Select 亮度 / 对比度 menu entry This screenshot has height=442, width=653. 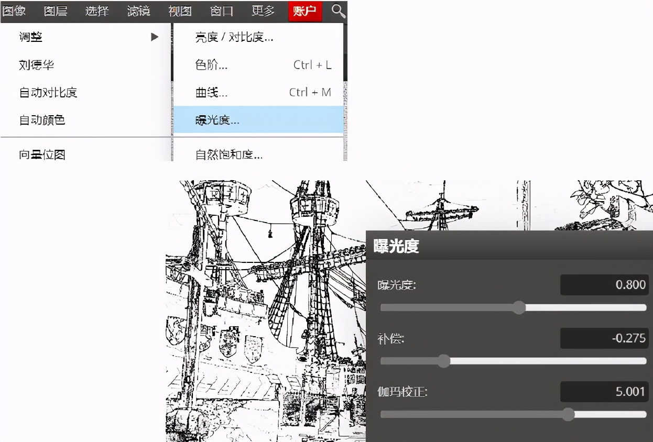pyautogui.click(x=234, y=37)
